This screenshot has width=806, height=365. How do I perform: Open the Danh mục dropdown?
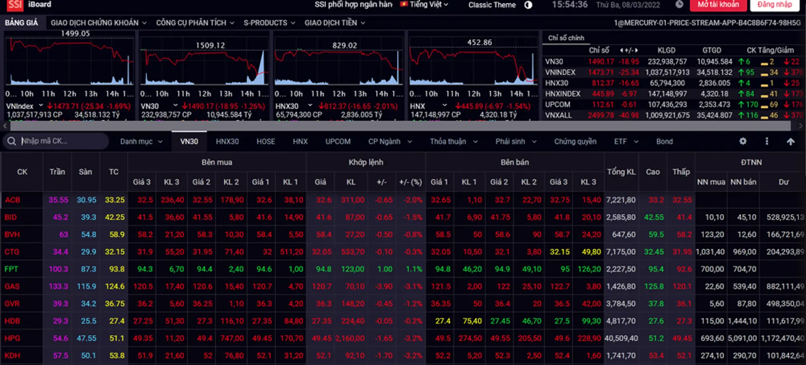(x=141, y=141)
